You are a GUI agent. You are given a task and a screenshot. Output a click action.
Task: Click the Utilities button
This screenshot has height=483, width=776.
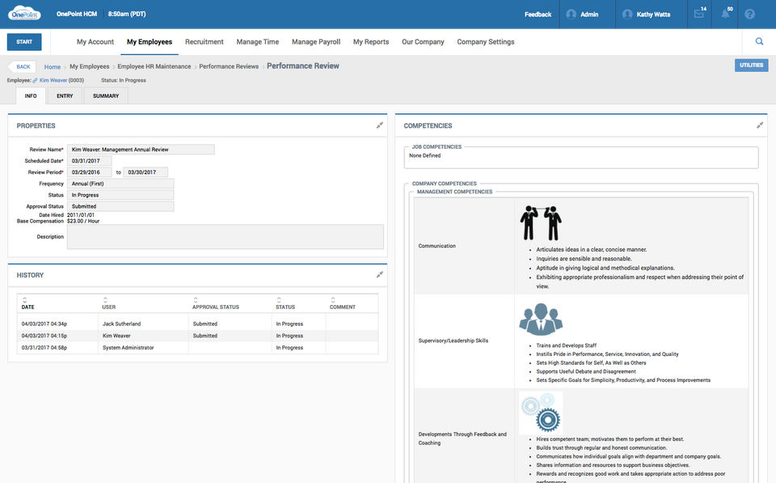tap(751, 66)
